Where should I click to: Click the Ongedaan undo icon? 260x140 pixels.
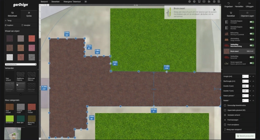(x=228, y=3)
